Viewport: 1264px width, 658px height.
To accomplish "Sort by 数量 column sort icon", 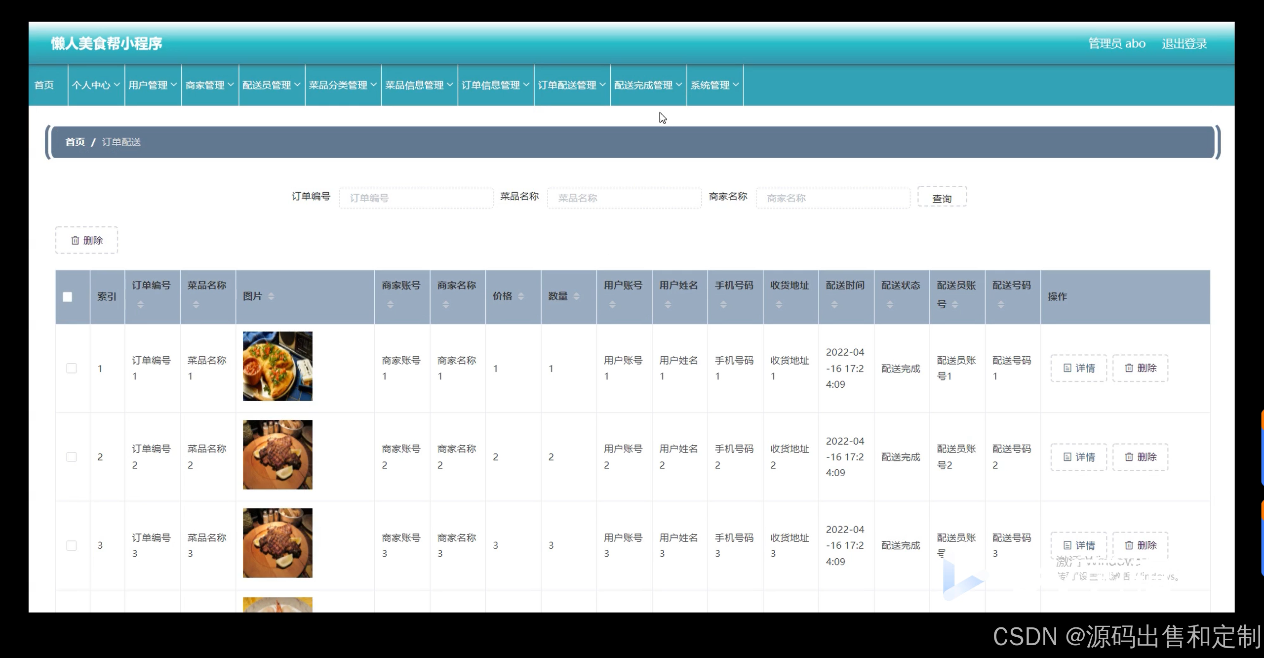I will 576,296.
